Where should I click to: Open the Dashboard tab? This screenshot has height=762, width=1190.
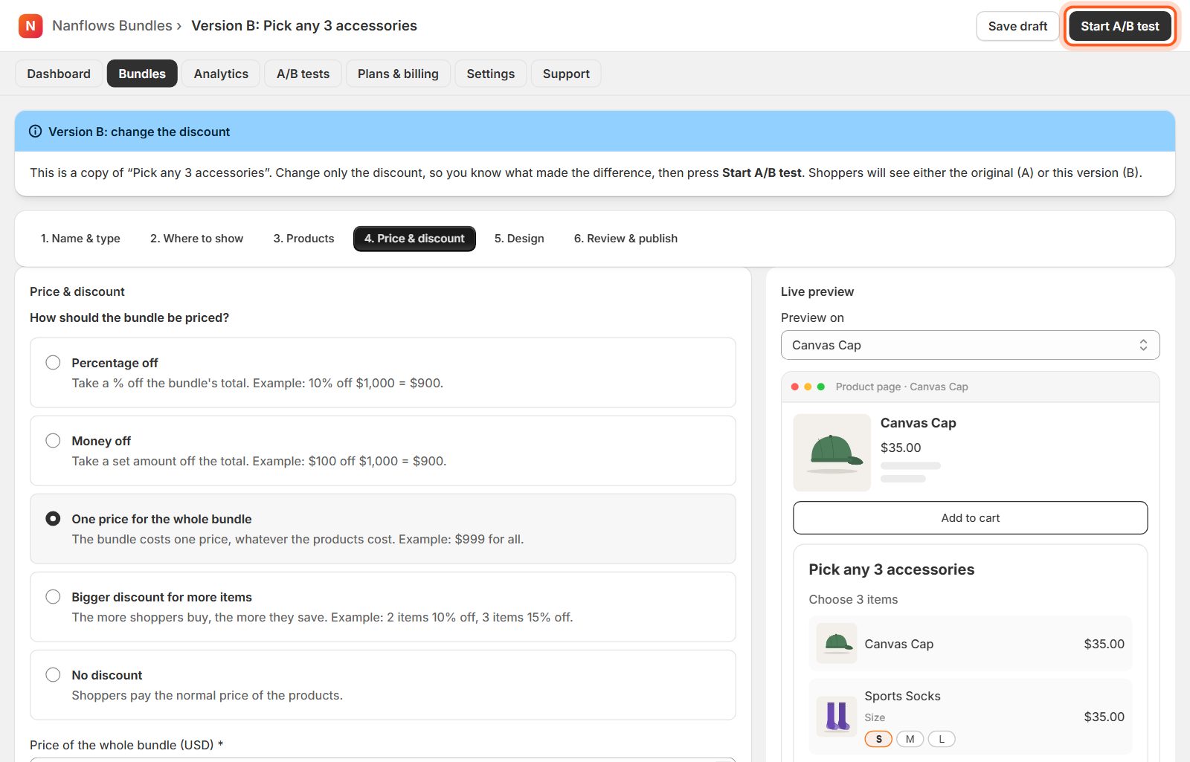coord(59,74)
